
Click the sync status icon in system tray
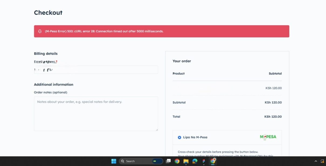point(322,161)
